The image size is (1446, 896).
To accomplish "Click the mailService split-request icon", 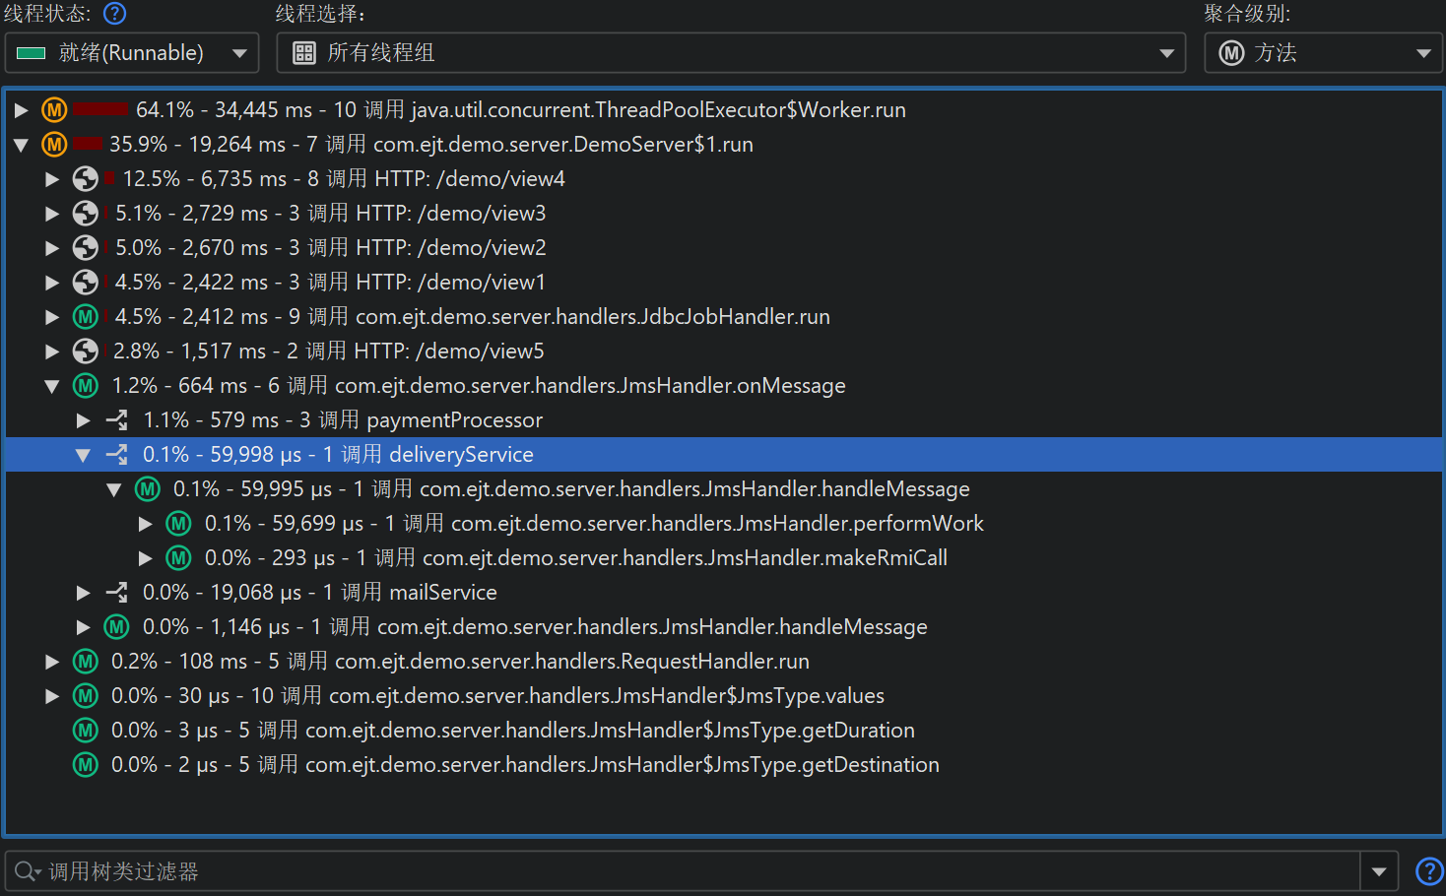I will point(117,593).
